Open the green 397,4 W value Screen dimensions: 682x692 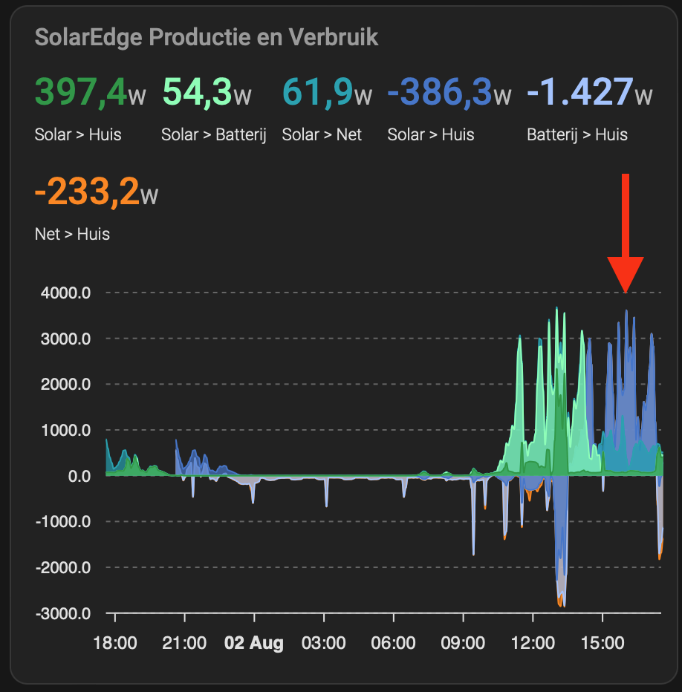[x=90, y=92]
